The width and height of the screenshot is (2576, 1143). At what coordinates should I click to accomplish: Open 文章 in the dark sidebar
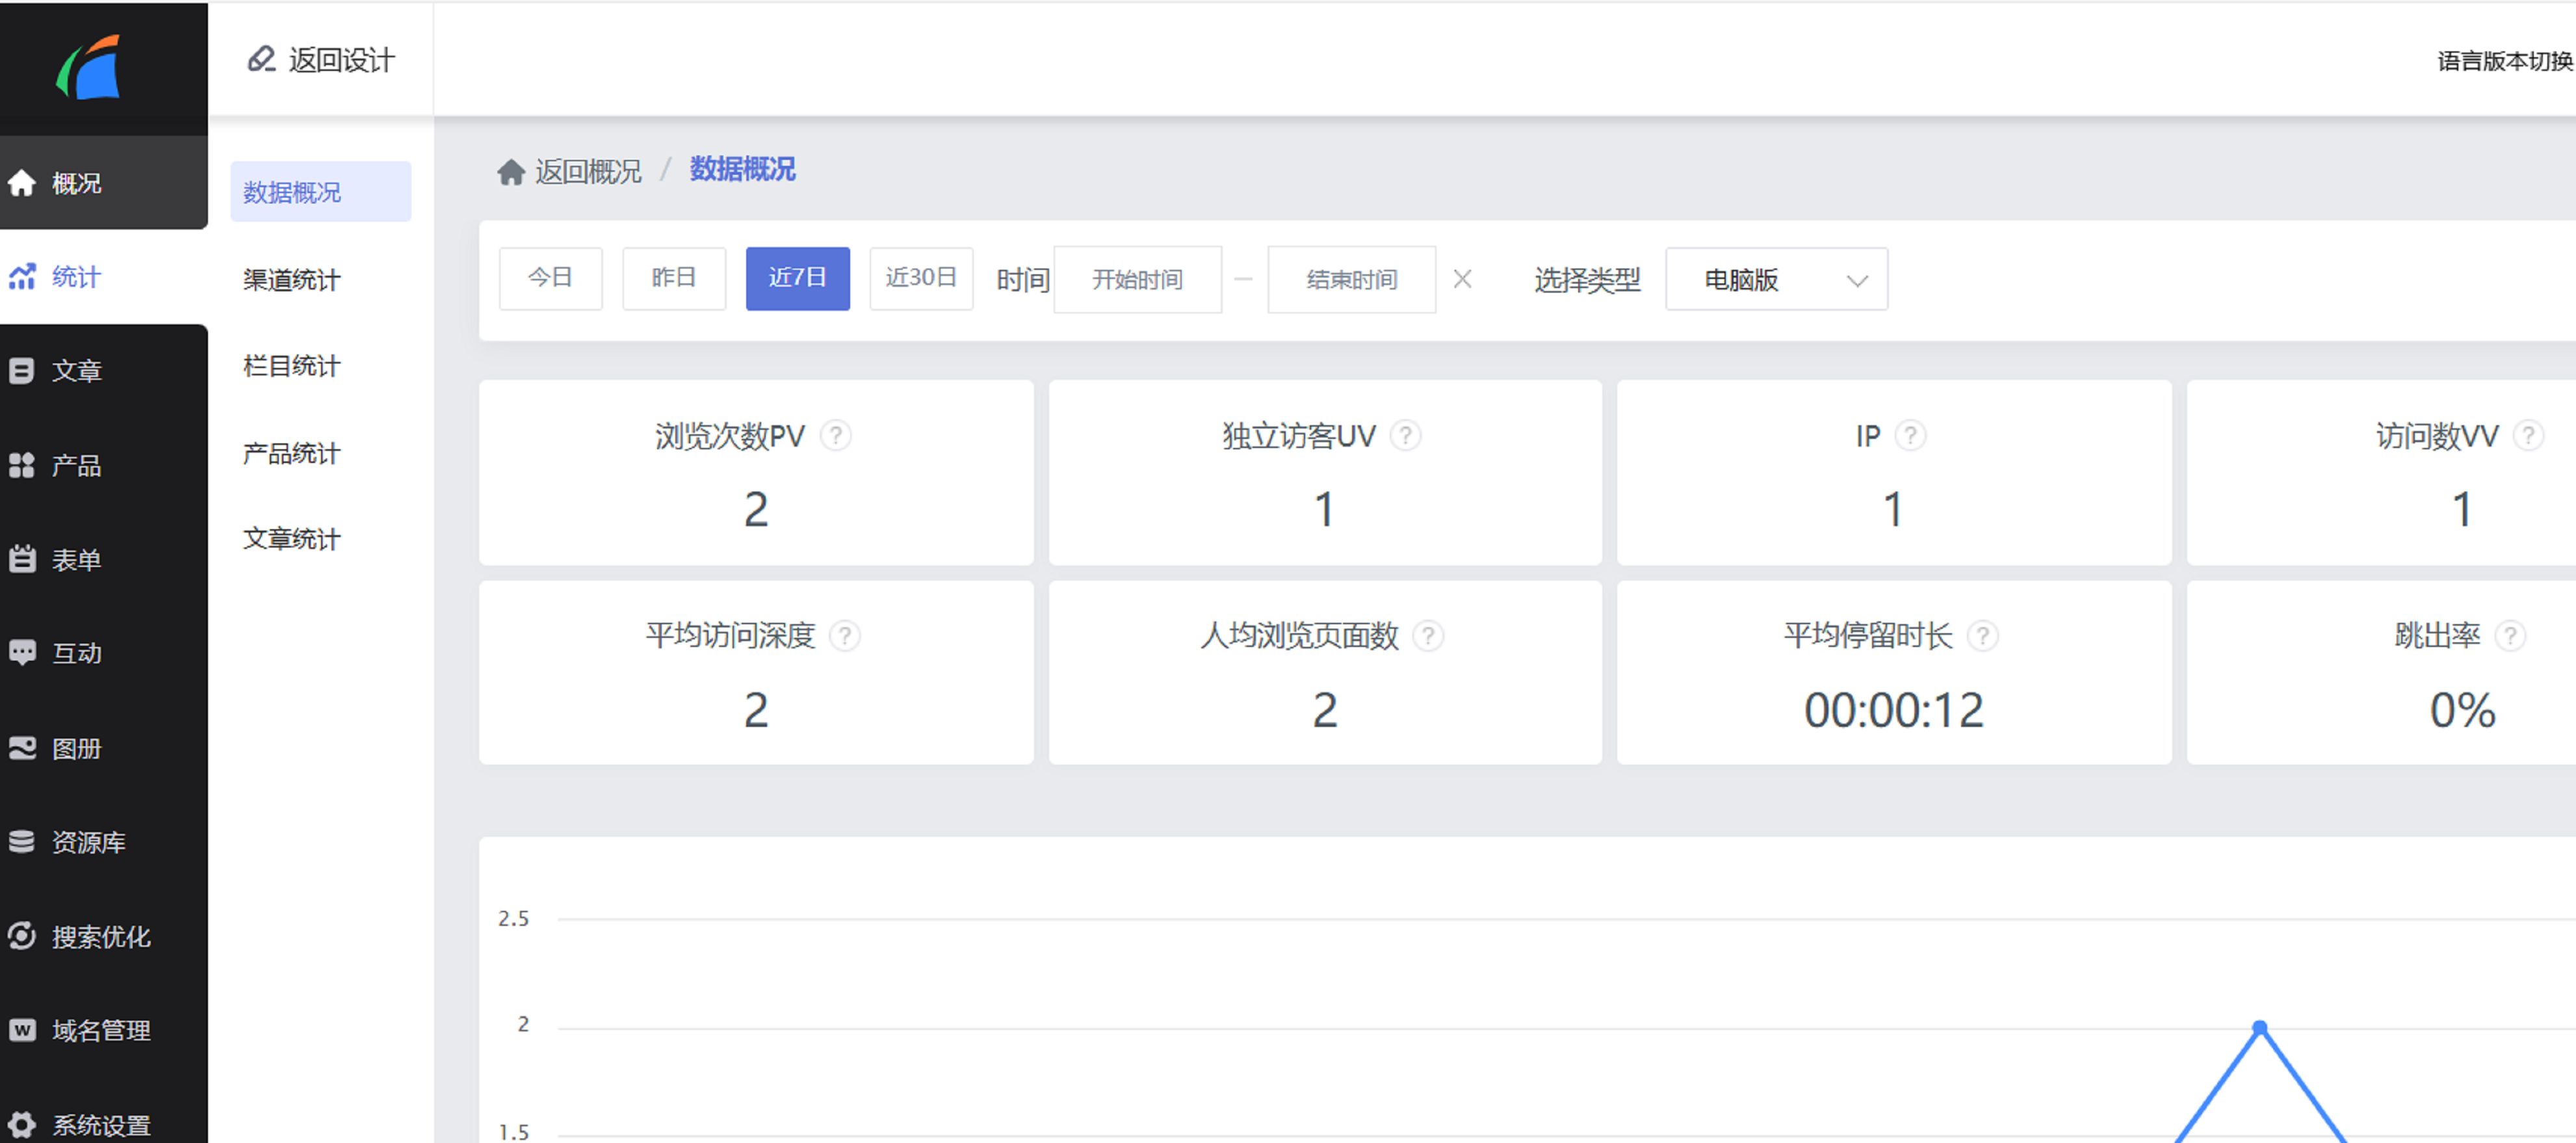pos(76,371)
